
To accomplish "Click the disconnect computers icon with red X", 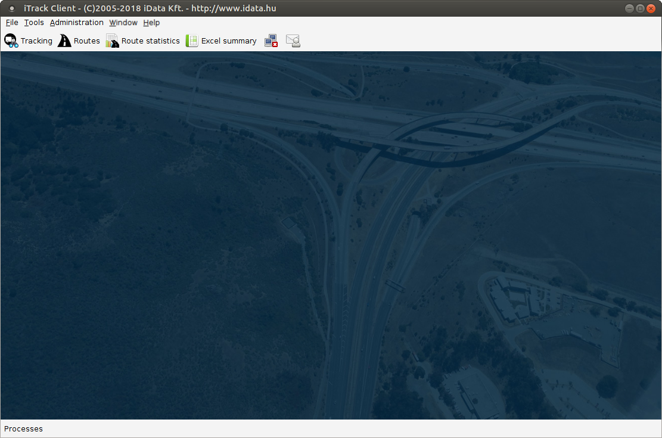I will coord(271,41).
